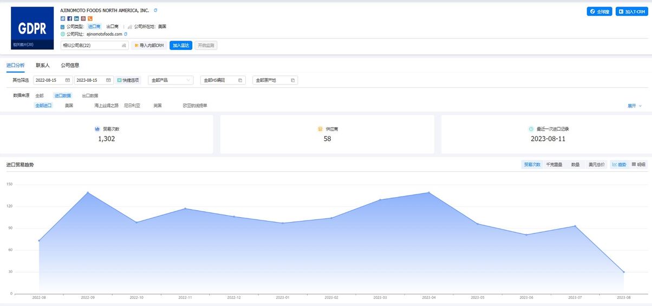The image size is (652, 306).
Task: Open the 快捷选项 quick date options
Action: (128, 80)
